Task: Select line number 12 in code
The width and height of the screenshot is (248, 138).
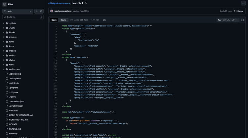Action: 55,57
